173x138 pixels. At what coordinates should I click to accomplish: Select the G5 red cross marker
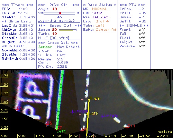(46, 125)
